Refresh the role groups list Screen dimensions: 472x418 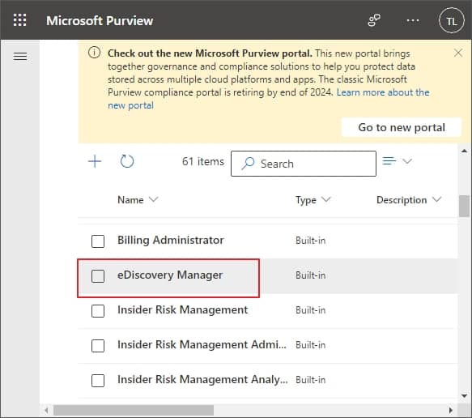coord(127,161)
